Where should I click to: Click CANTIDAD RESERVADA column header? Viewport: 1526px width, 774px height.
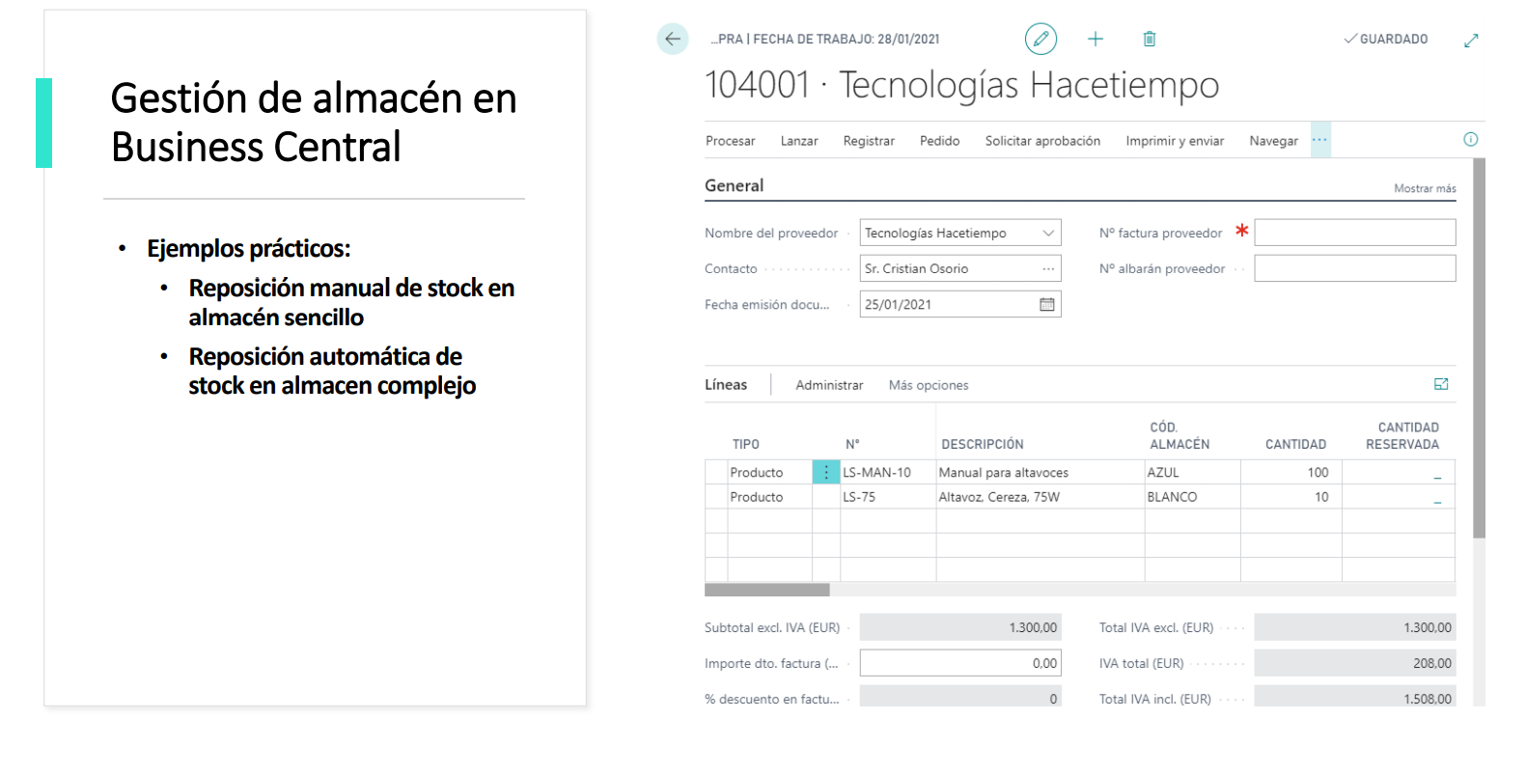point(1402,435)
